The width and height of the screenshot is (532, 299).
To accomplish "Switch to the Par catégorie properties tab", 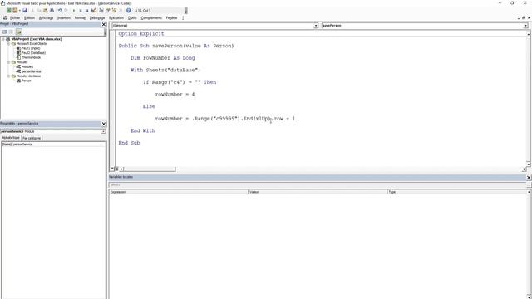I will 32,138.
